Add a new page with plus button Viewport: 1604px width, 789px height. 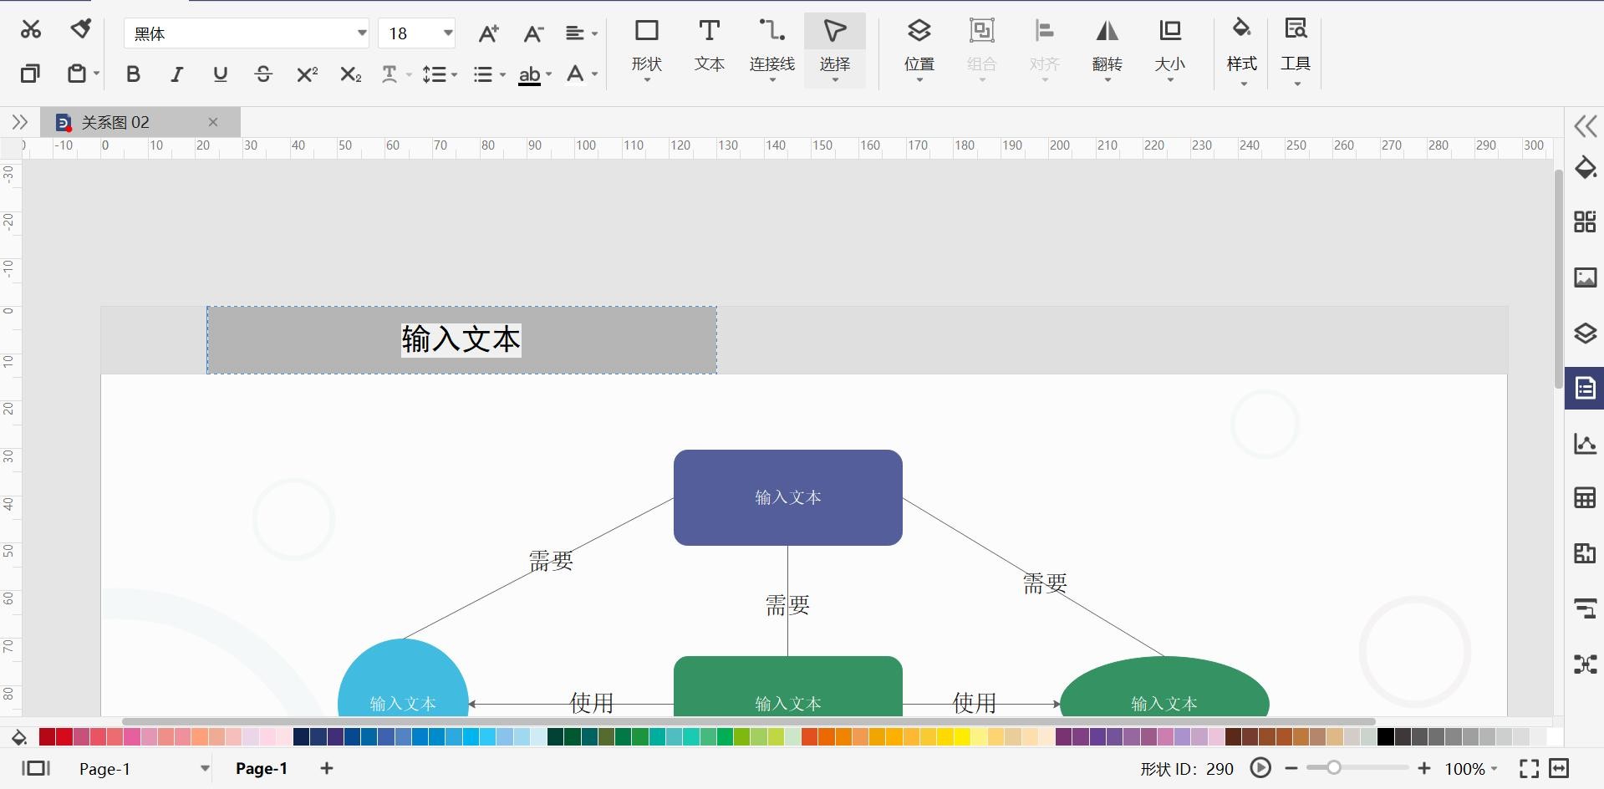[x=327, y=769]
